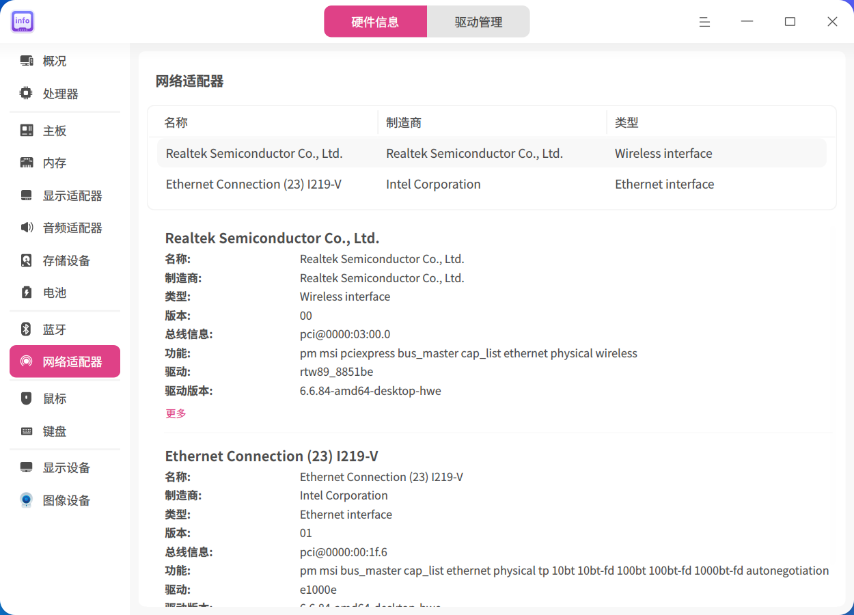Image resolution: width=854 pixels, height=615 pixels.
Task: Select the Ethernet Connection (23) I219-V table row
Action: click(491, 184)
